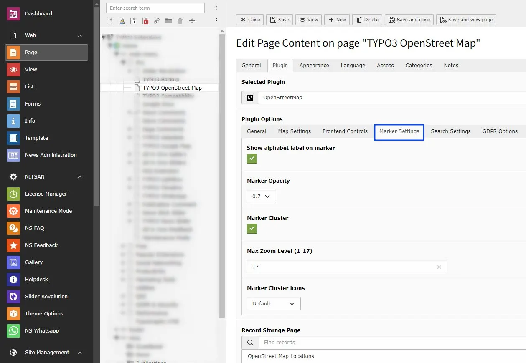Open News Administration module
This screenshot has width=526, height=363.
coord(47,155)
